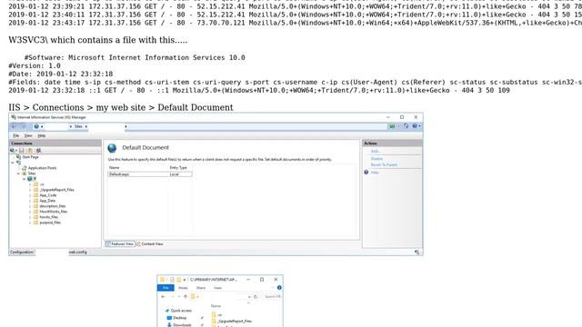Click Disable in the Actions pane

pyautogui.click(x=376, y=159)
